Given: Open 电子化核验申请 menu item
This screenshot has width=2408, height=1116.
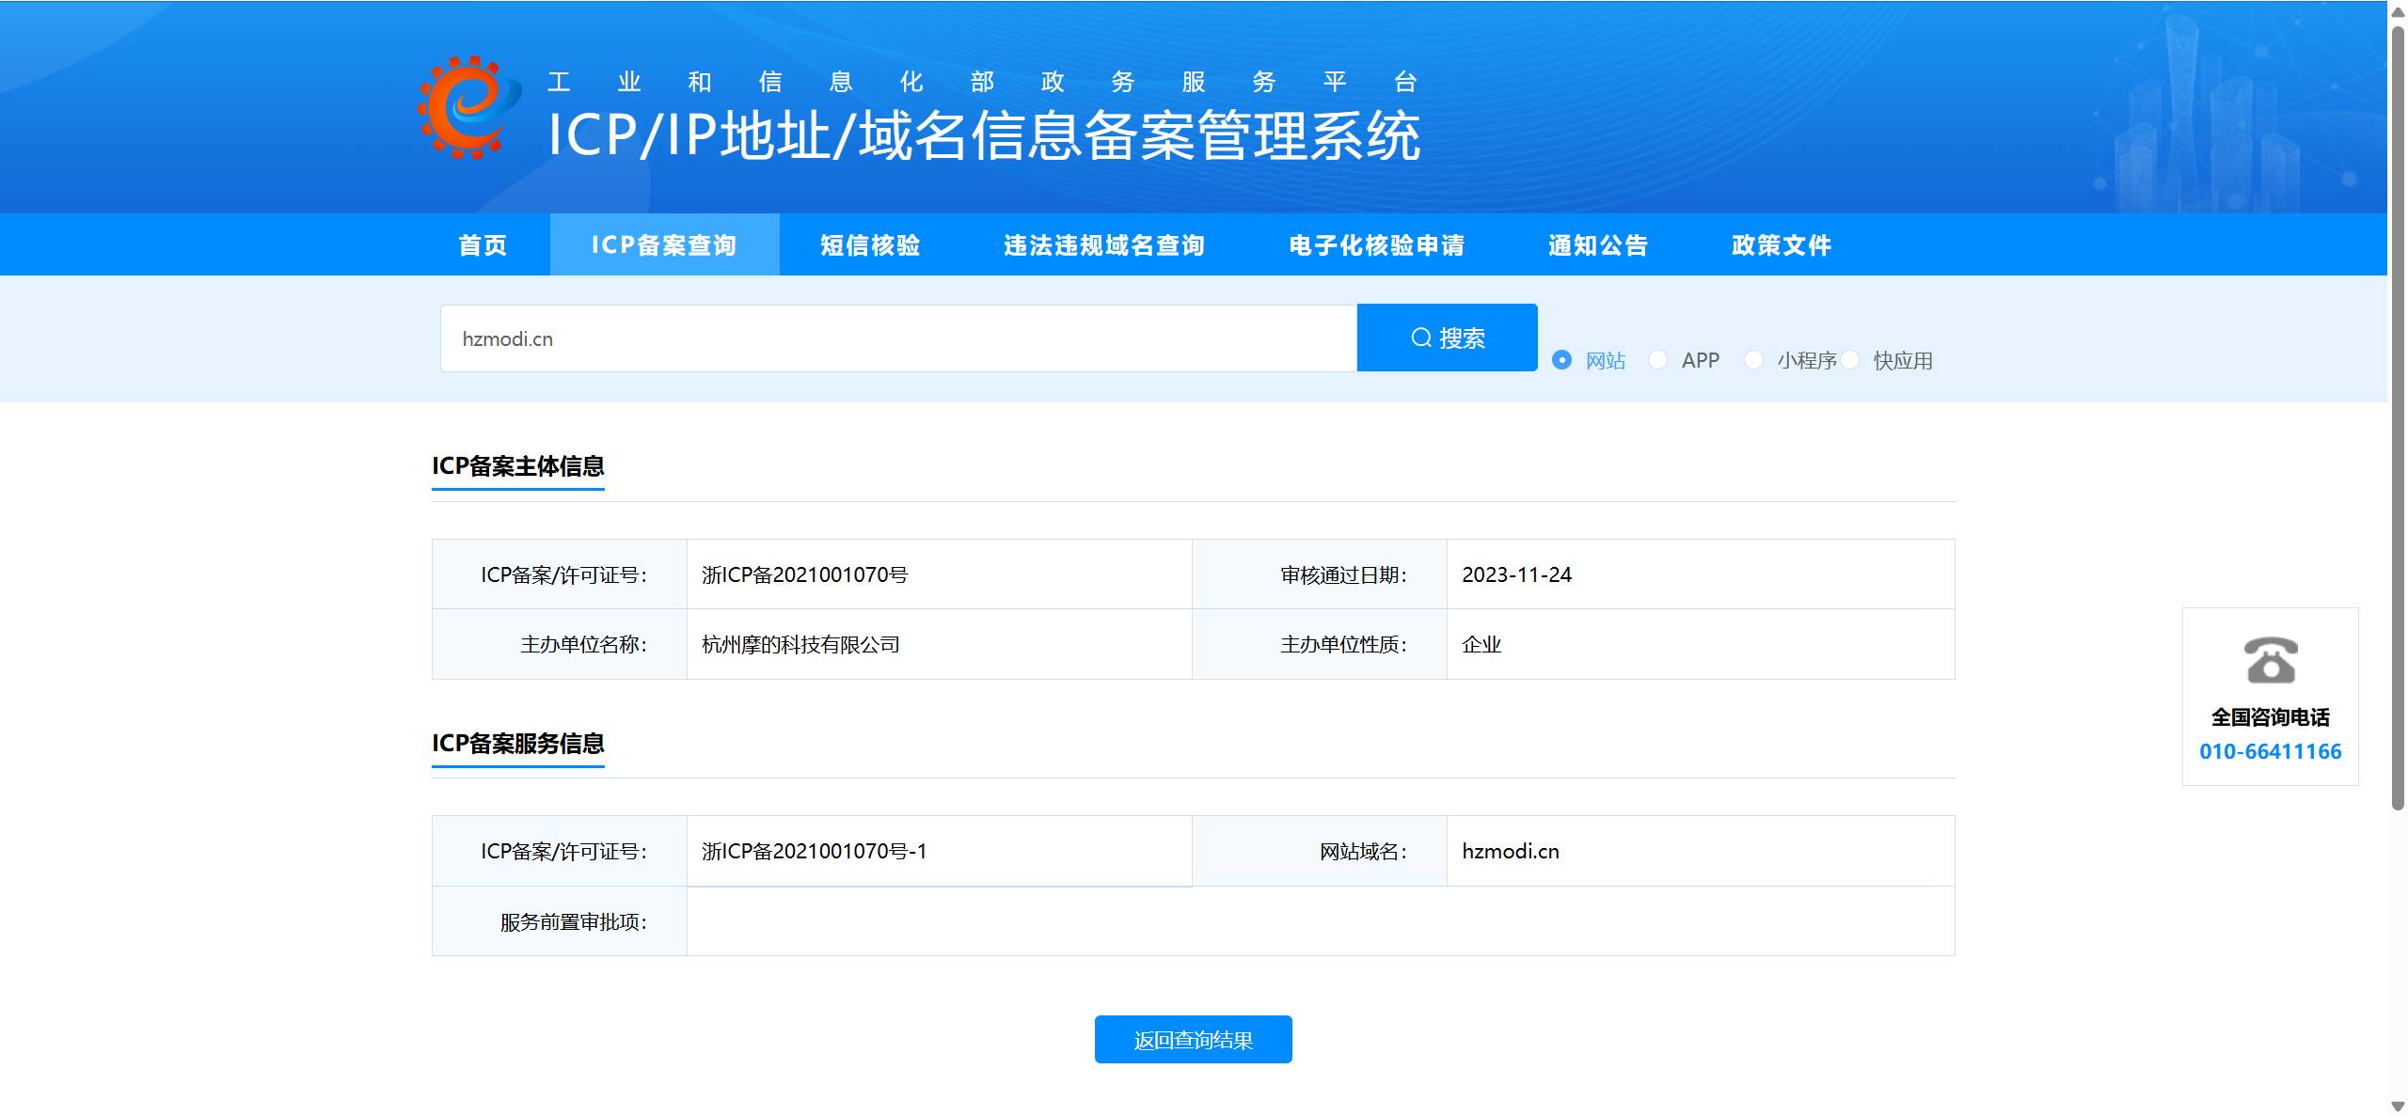Looking at the screenshot, I should tap(1376, 245).
